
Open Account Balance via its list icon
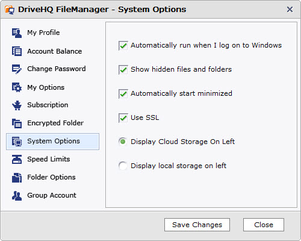[x=17, y=51]
